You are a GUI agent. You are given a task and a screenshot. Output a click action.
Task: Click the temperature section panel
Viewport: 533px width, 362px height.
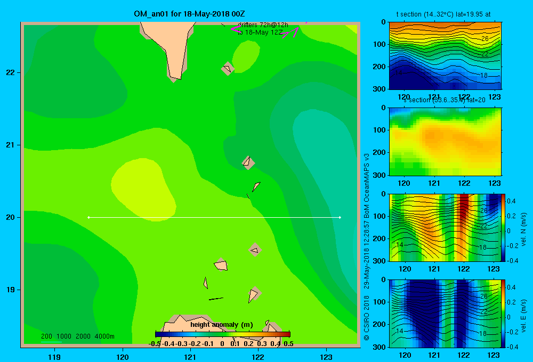(445, 56)
